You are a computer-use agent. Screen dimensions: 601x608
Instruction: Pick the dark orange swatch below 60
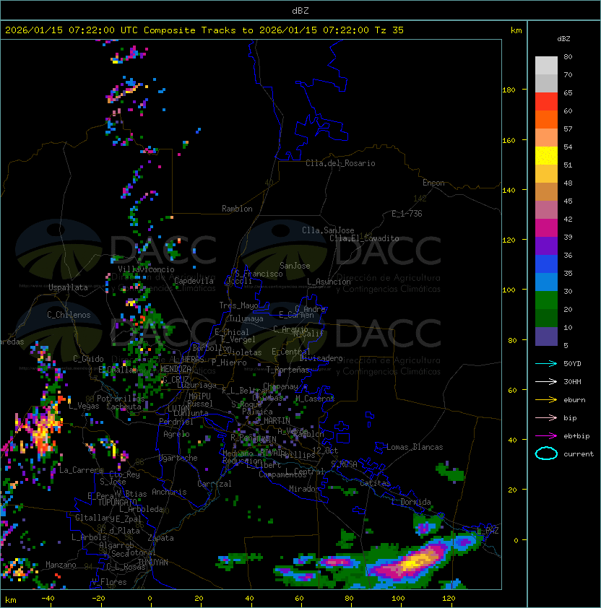[546, 119]
